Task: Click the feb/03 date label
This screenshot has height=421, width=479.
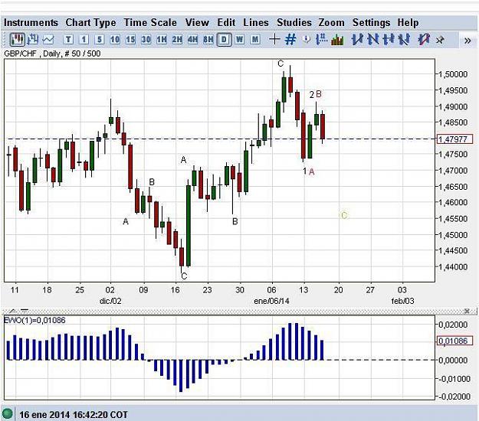Action: [x=402, y=301]
